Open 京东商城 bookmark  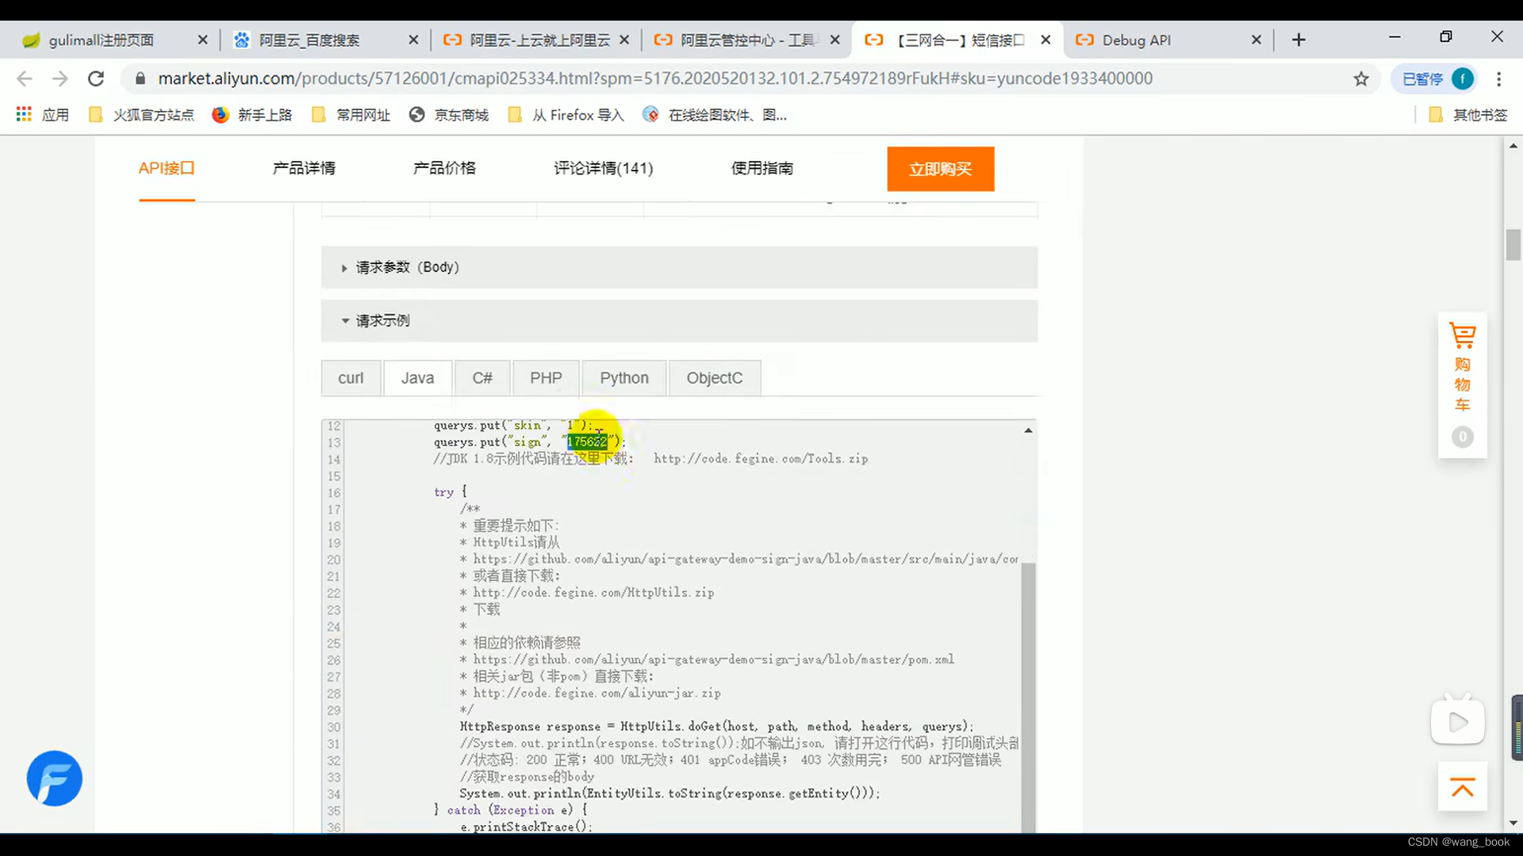click(449, 115)
